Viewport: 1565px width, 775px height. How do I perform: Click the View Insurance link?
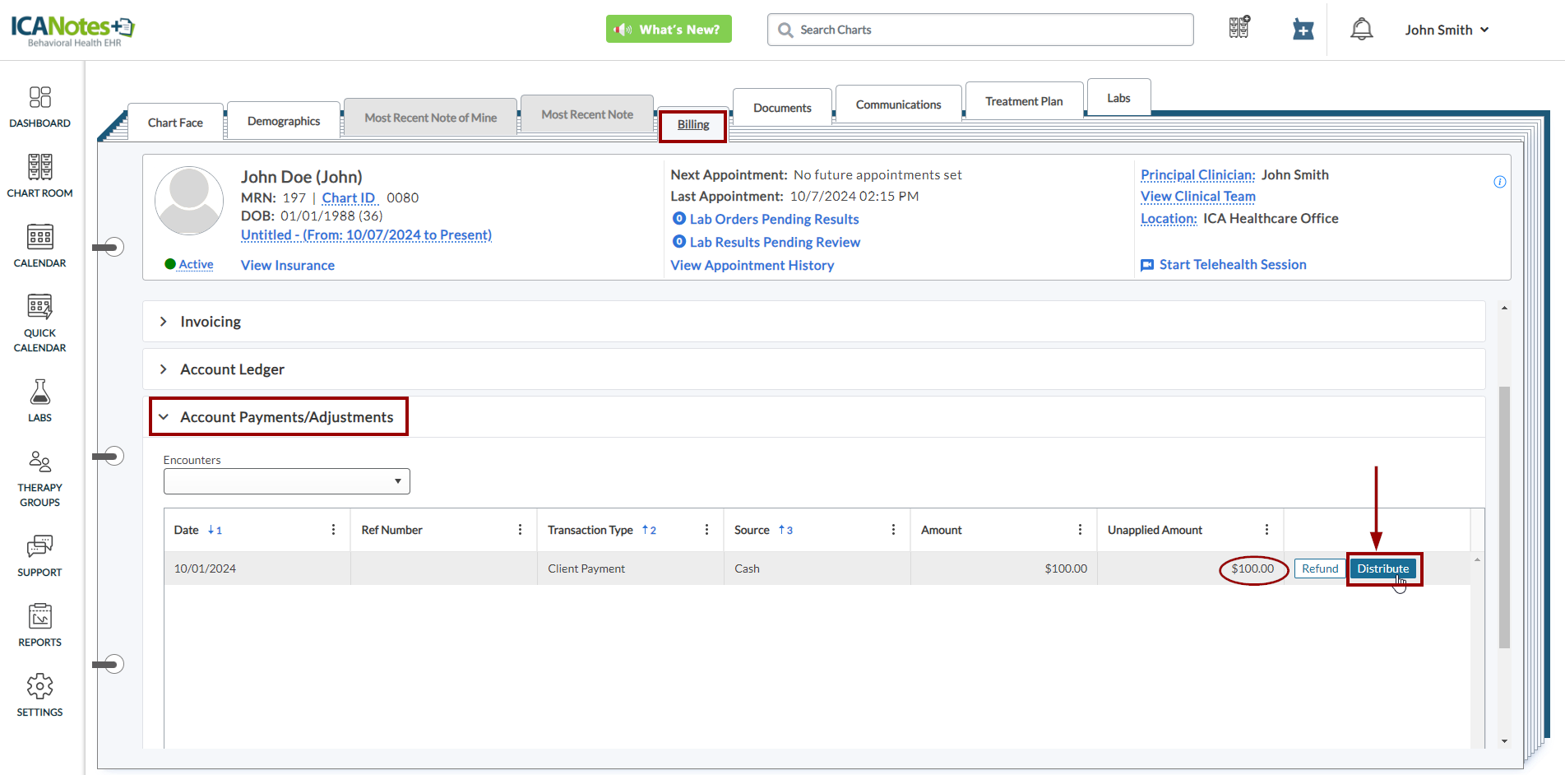click(287, 265)
